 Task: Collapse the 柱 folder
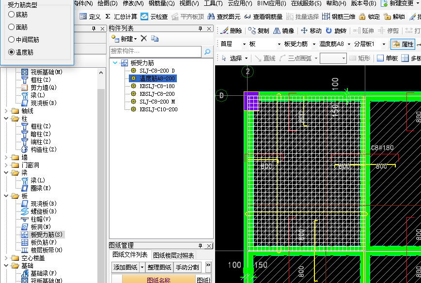pyautogui.click(x=6, y=119)
